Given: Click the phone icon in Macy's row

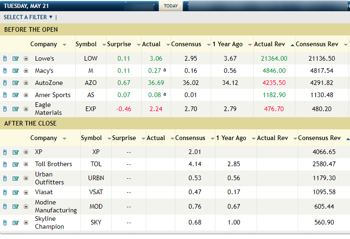Looking at the screenshot, I should 5,71.
